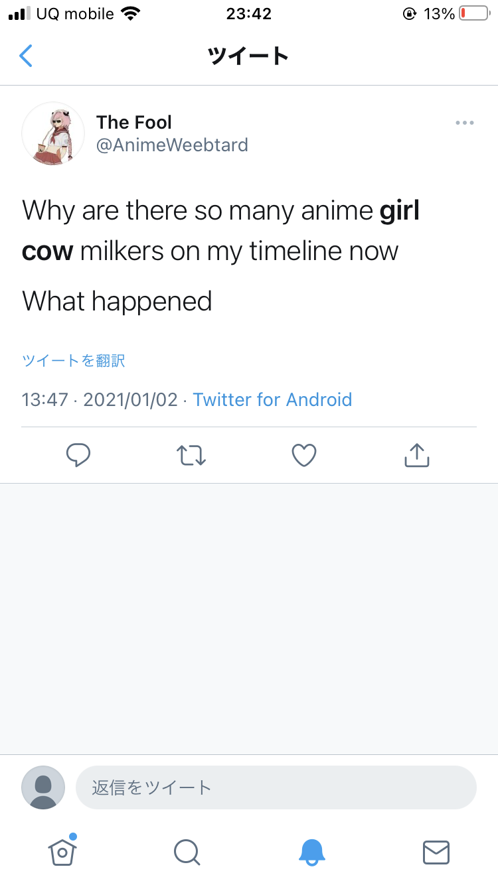
Task: Tap the reply speech bubble icon
Action: (x=78, y=455)
